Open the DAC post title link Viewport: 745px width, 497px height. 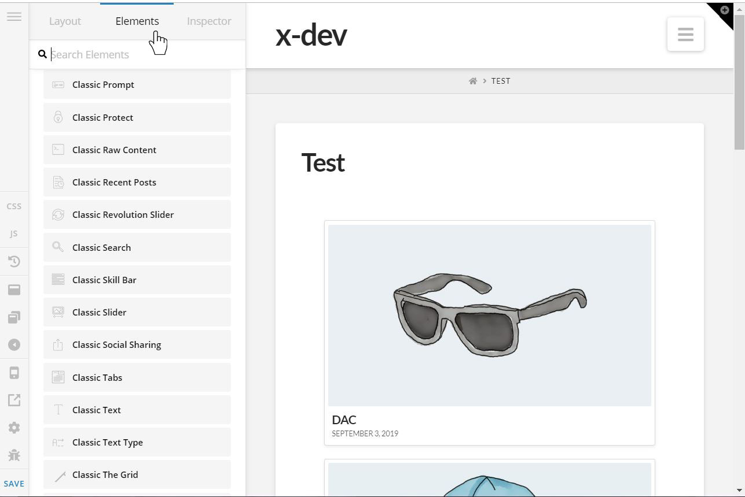pyautogui.click(x=344, y=420)
